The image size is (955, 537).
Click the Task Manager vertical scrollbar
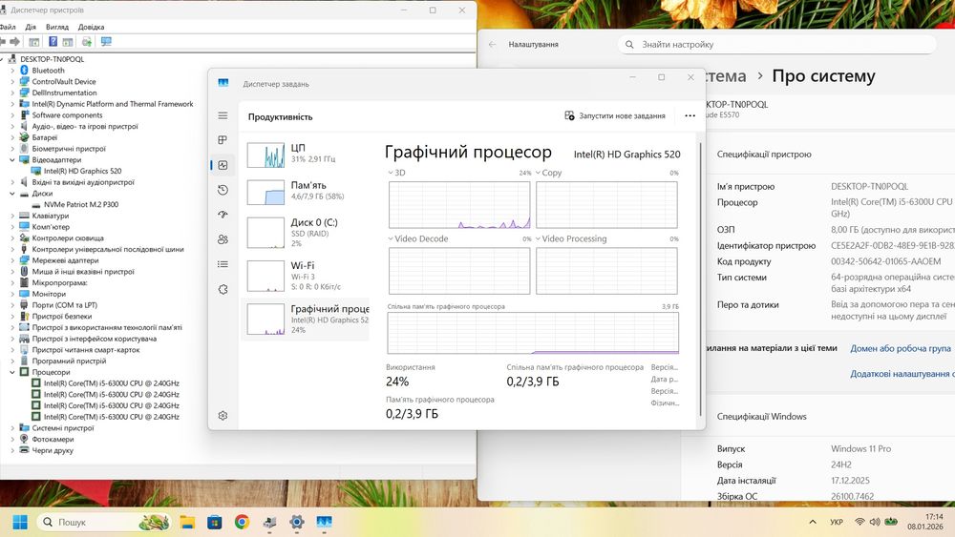pos(700,279)
